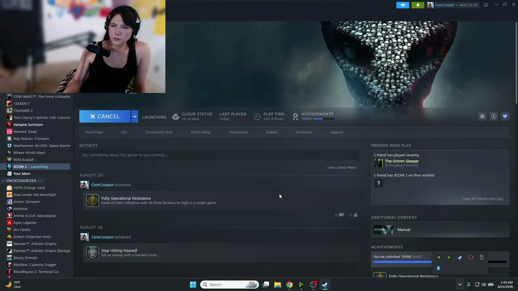Viewport: 518px width, 291px height.
Task: Open the wishlist friend question-mark avatar
Action: (378, 183)
